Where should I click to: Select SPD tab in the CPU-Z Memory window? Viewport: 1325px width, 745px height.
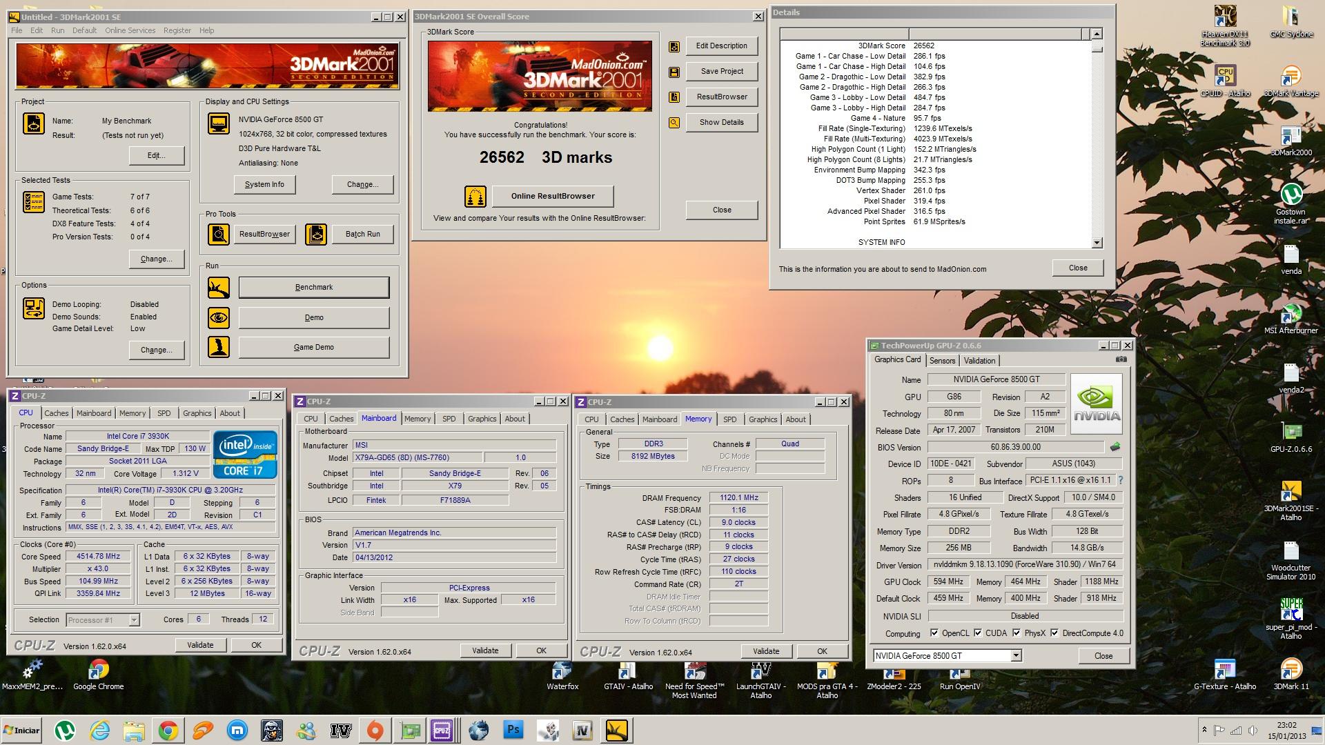pyautogui.click(x=729, y=419)
